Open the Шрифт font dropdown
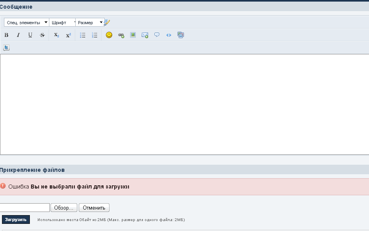Viewport: 369px width, 231px height. point(62,22)
